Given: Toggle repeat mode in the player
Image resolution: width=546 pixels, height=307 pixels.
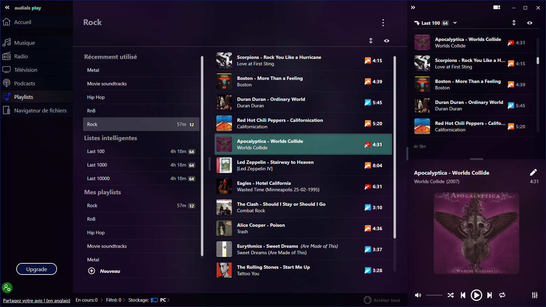Looking at the screenshot, I should (502, 295).
